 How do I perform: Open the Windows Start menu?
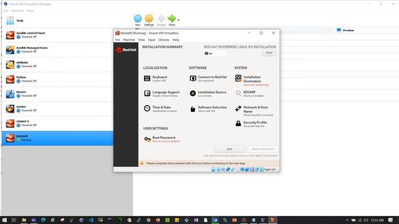[4, 220]
